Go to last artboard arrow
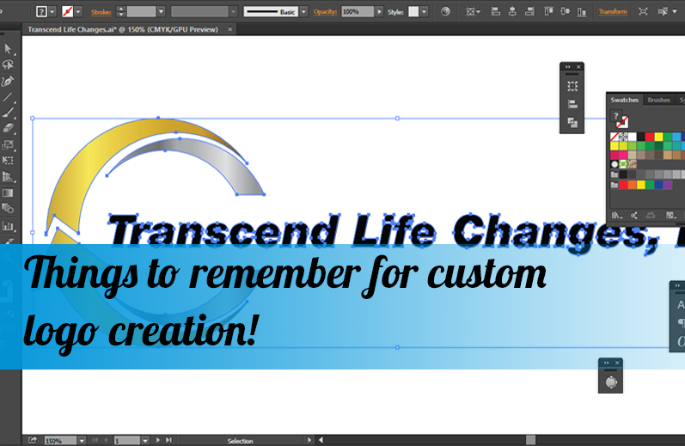The height and width of the screenshot is (446, 685). (x=168, y=440)
